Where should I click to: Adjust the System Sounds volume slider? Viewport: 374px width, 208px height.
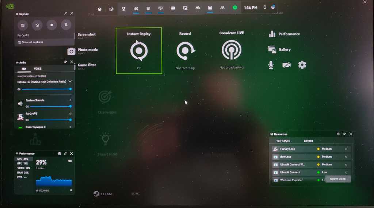[x=50, y=106]
